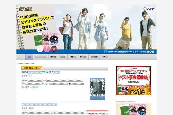Open the Hearing Marathon magazine cover thumbnail
Screen dimensions: 173x115
pyautogui.click(x=97, y=89)
